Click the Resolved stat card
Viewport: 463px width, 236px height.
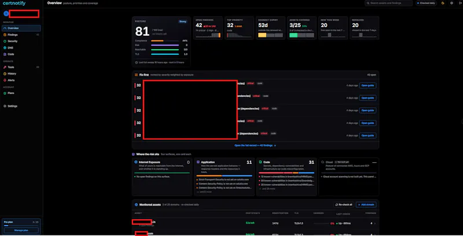[365, 28]
